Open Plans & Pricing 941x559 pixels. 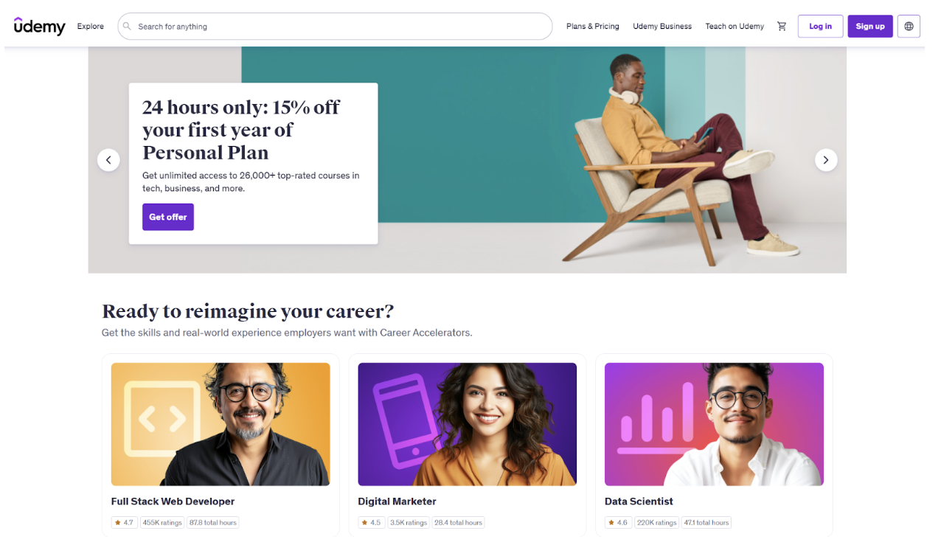[593, 27]
